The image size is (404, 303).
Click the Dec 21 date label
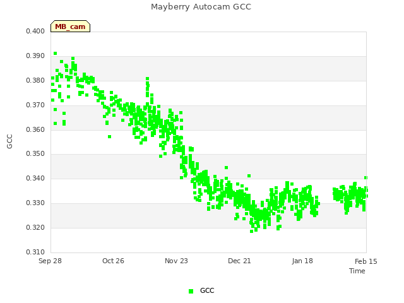tap(239, 261)
